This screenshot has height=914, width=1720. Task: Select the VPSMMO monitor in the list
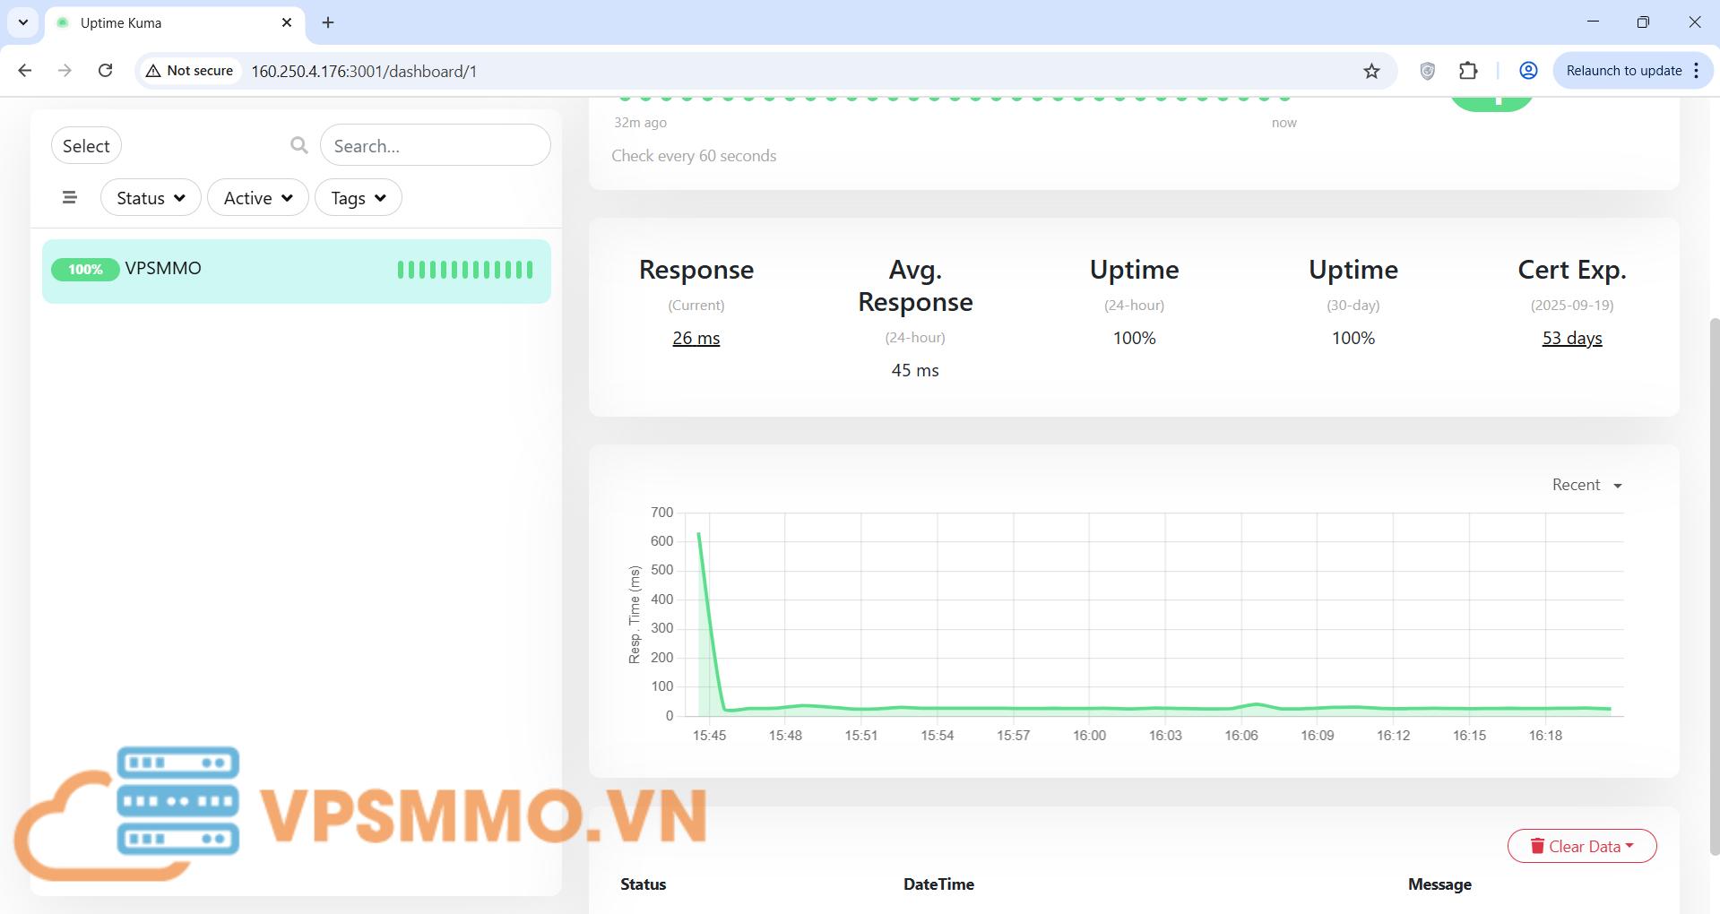coord(296,271)
